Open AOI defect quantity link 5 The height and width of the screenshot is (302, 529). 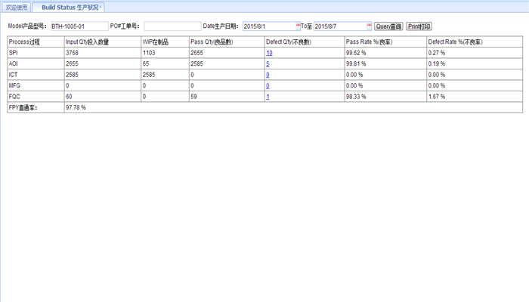(x=268, y=63)
